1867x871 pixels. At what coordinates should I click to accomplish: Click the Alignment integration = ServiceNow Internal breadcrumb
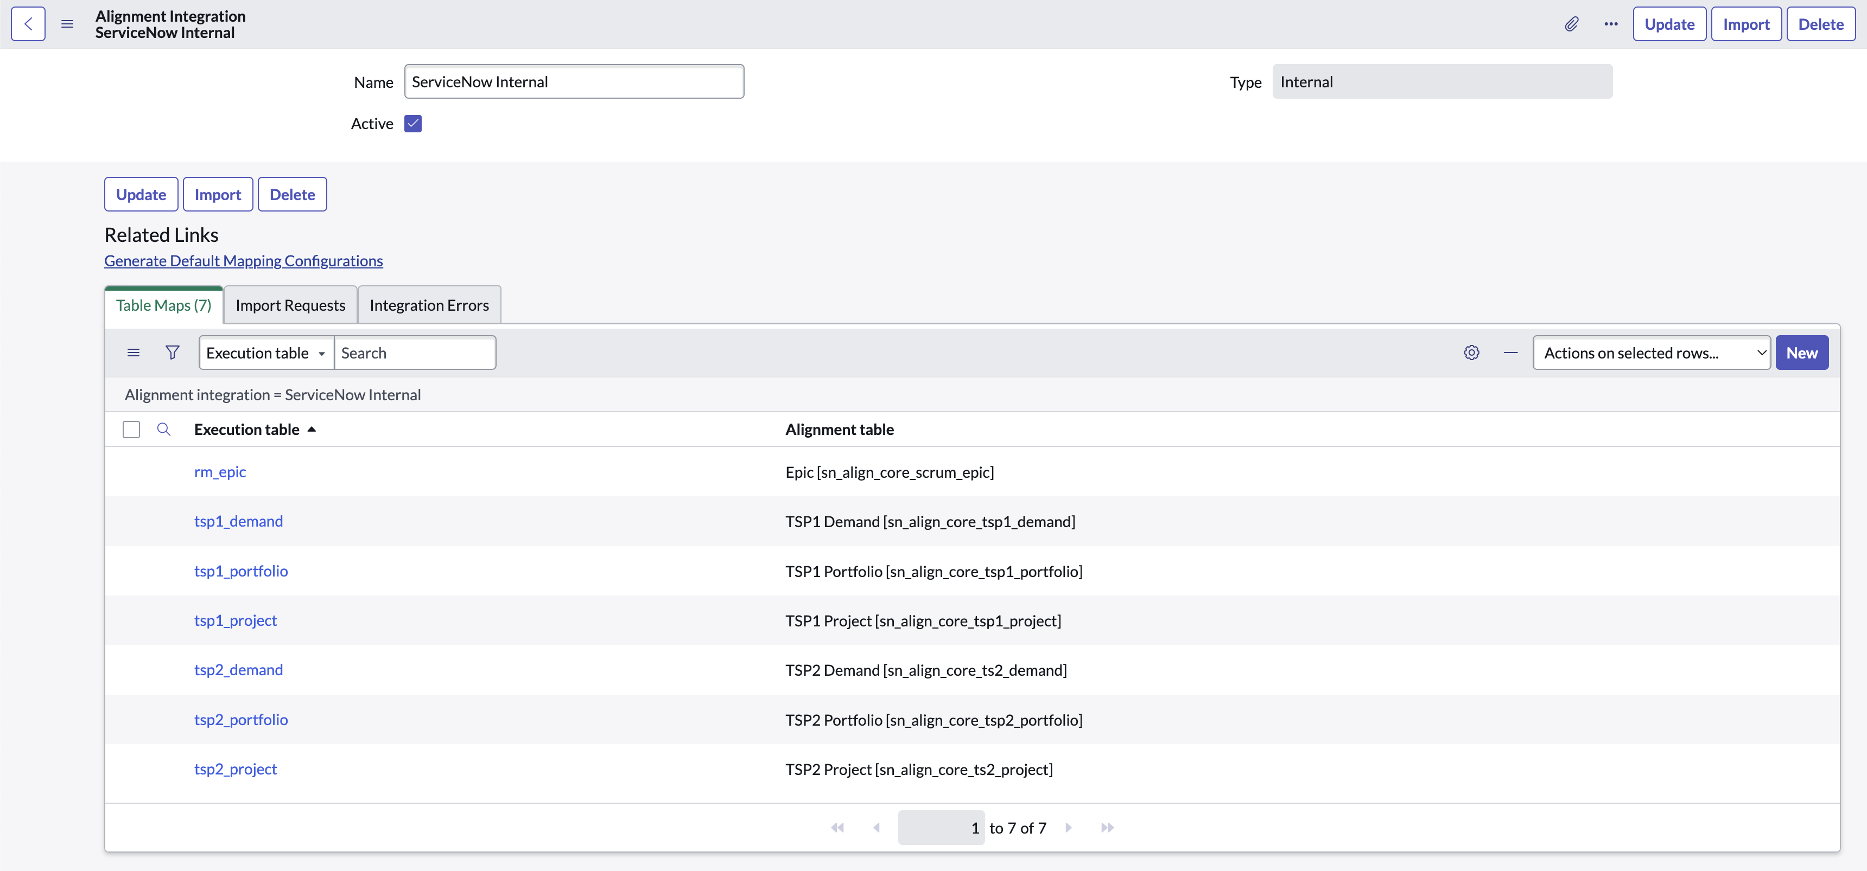pos(272,395)
